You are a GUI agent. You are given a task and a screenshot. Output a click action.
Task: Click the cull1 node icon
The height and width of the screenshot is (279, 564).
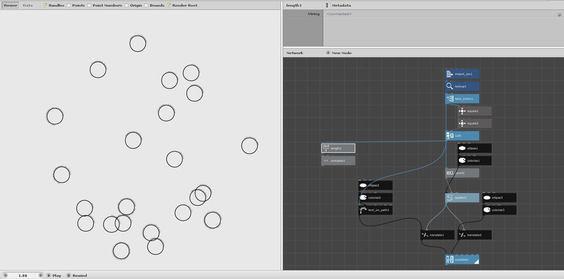[450, 136]
